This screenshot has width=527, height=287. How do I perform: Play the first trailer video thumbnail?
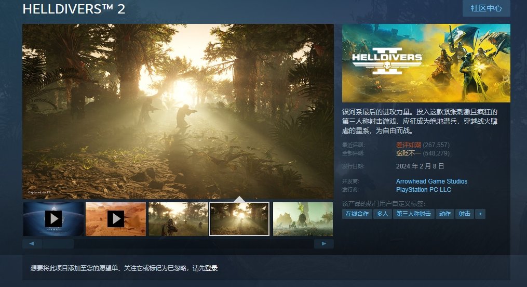[x=53, y=219]
